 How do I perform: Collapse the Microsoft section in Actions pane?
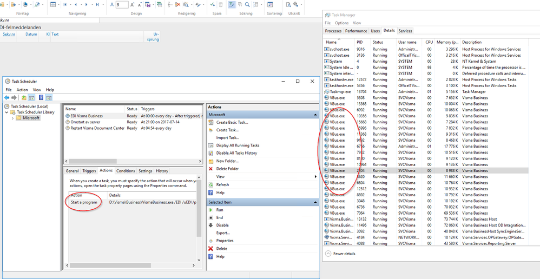[x=315, y=115]
